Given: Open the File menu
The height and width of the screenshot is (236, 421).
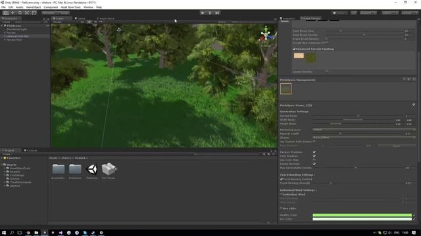Looking at the screenshot, I should point(3,7).
